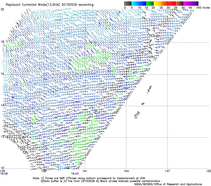Click the brown 35-40 knots legend swatch
The image size is (211, 186).
click(x=180, y=3)
